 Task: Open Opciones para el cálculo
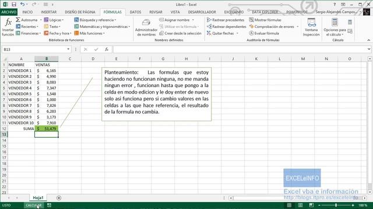click(x=335, y=27)
